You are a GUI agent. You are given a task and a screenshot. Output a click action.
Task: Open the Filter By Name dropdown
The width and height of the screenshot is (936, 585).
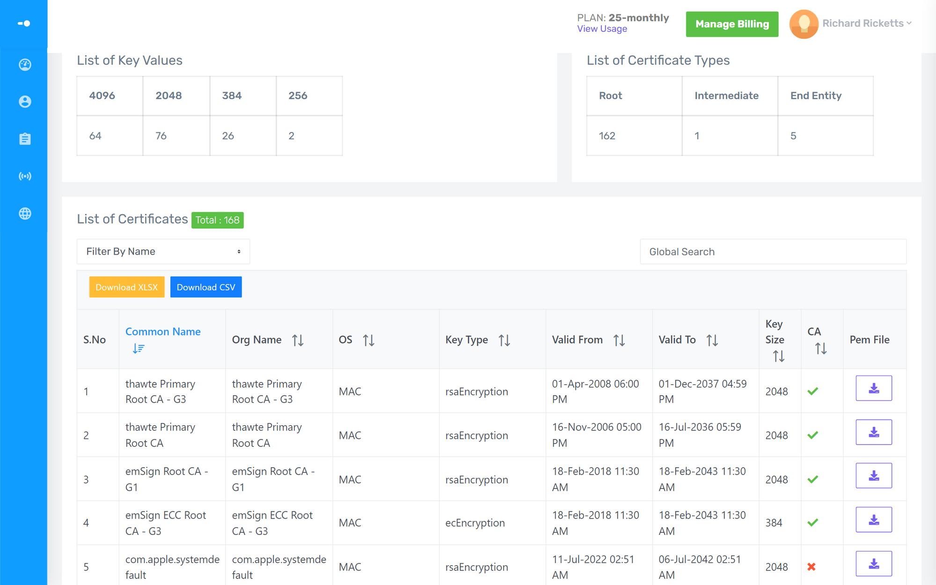point(163,252)
